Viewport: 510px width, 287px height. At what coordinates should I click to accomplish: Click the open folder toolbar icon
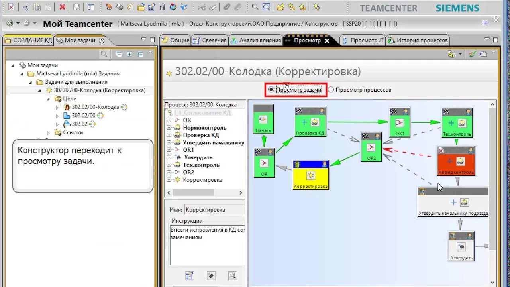141,7
